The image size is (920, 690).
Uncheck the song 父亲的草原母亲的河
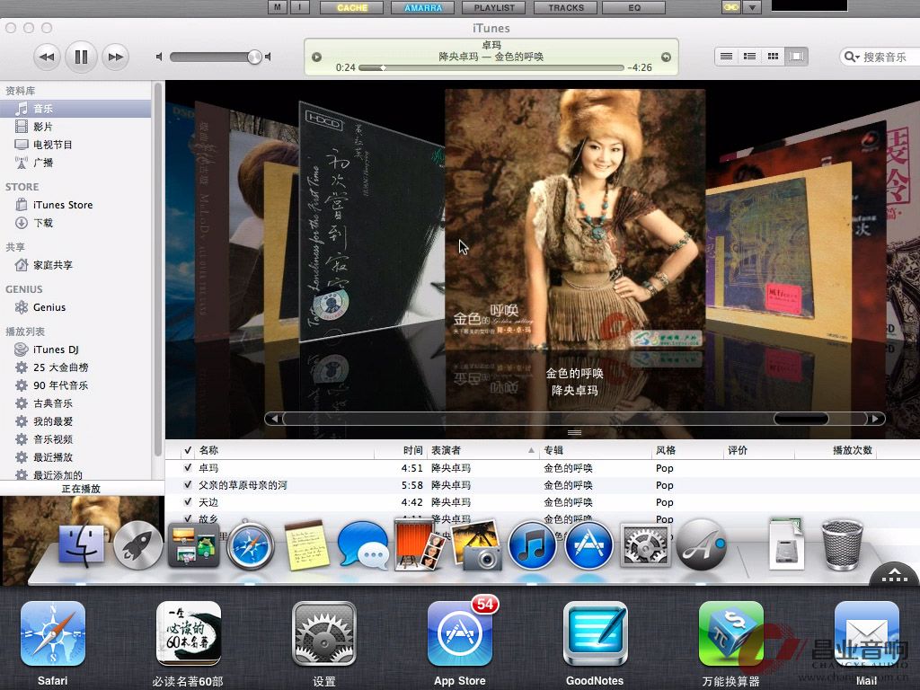(x=188, y=484)
